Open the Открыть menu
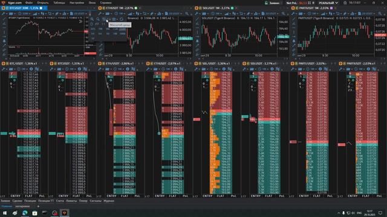This screenshot has width=387, height=217. (43, 2)
